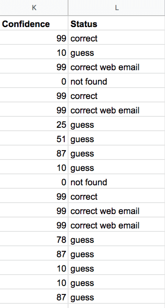Select the first 'correct' status cell

tap(117, 37)
